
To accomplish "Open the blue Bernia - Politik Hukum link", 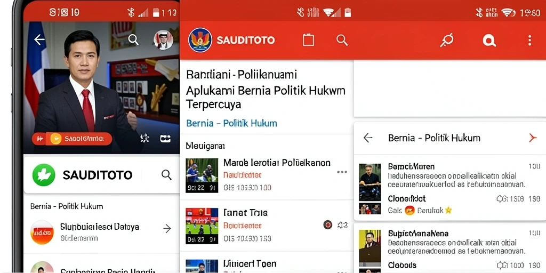I will (231, 123).
